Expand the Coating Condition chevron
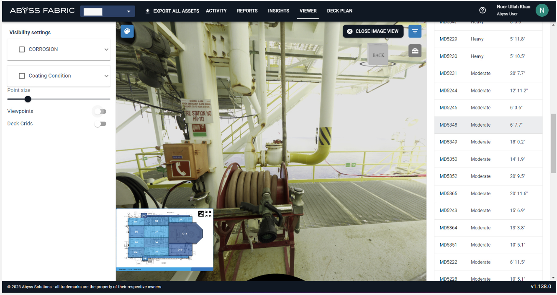557x295 pixels. point(106,76)
